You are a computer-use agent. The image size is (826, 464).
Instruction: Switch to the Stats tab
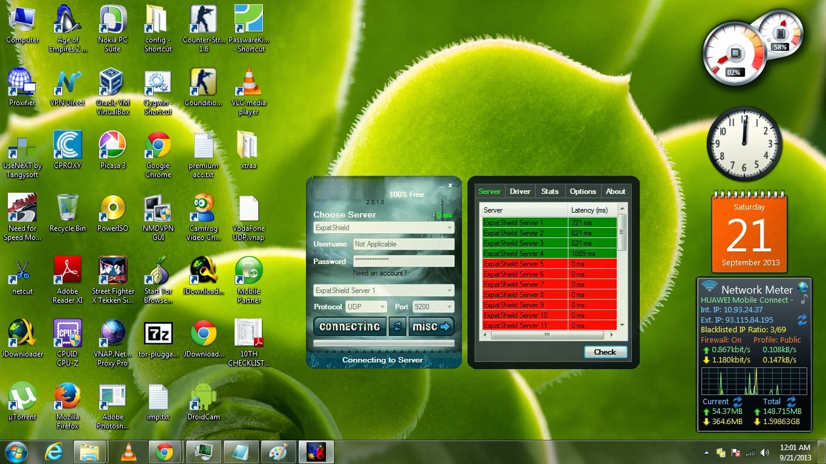550,192
